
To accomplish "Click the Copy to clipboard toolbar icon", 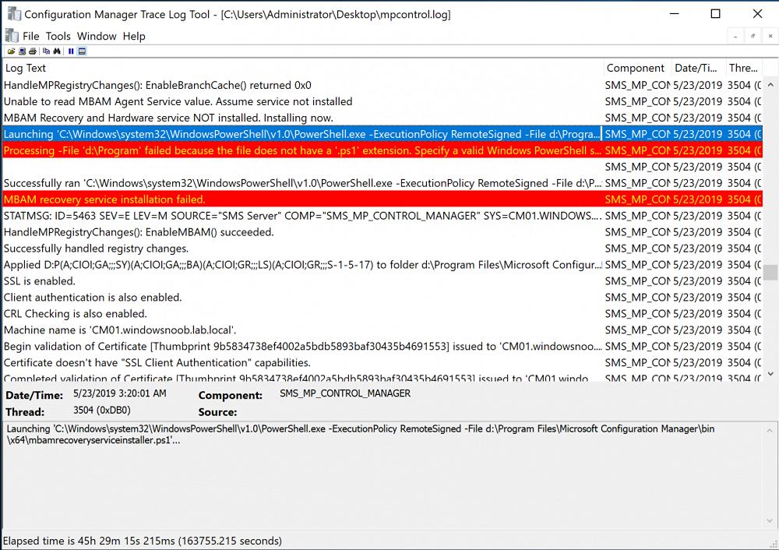I will point(46,51).
